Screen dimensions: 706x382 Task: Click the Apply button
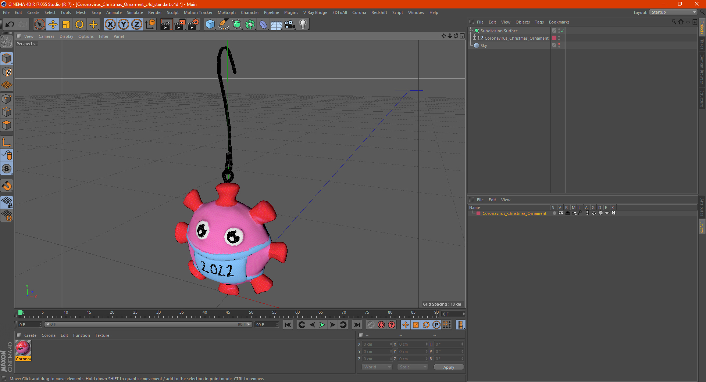pos(449,367)
